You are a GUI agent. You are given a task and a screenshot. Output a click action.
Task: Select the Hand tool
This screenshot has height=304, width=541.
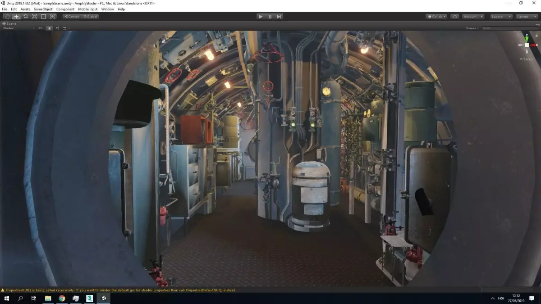point(7,17)
